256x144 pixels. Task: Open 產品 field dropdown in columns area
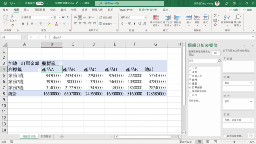251,83
